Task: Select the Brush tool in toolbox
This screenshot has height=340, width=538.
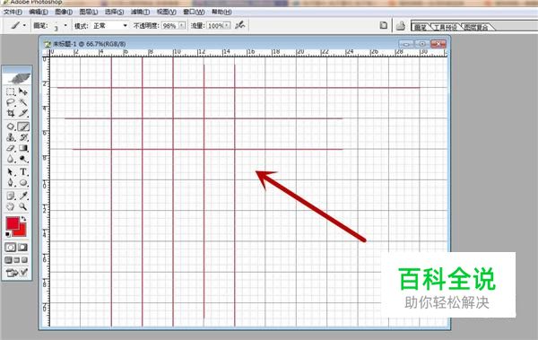Action: click(x=23, y=126)
